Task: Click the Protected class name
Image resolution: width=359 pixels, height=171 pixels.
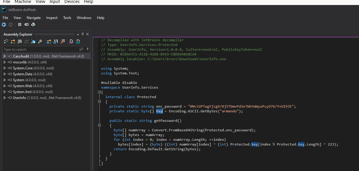Action: [x=146, y=97]
